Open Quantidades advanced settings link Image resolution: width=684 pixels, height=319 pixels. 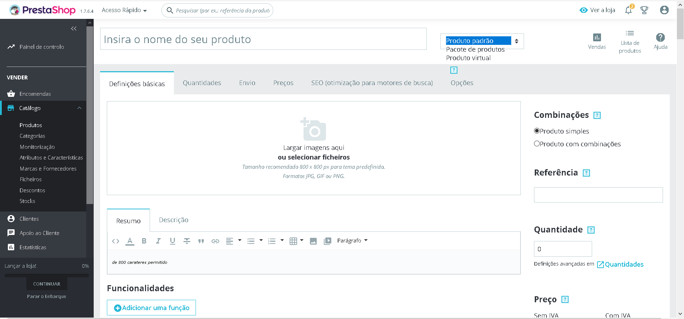[620, 265]
